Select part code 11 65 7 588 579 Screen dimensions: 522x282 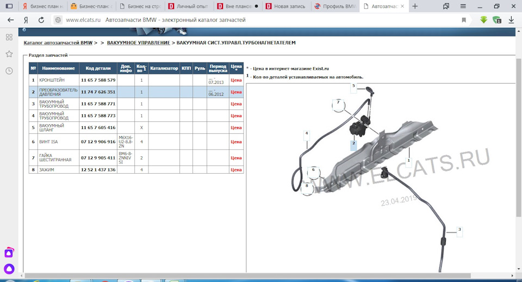(98, 80)
